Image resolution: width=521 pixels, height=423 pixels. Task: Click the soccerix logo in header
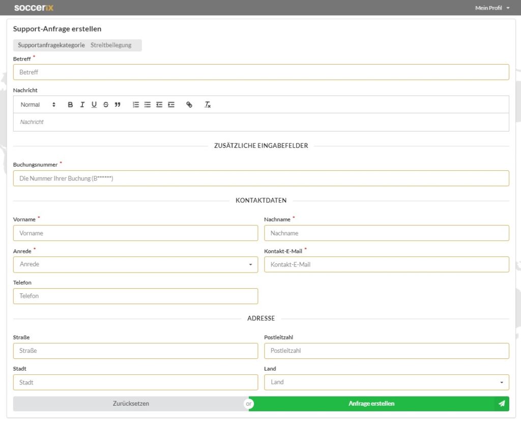pos(34,8)
